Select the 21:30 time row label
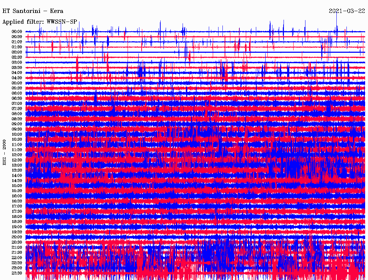 point(17,253)
